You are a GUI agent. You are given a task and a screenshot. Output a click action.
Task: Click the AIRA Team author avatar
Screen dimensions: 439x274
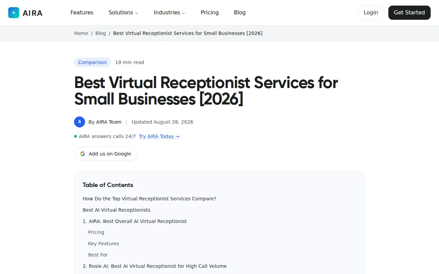click(x=80, y=122)
